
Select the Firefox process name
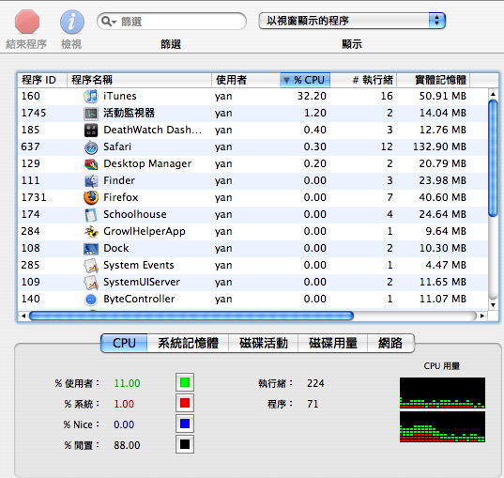[120, 197]
